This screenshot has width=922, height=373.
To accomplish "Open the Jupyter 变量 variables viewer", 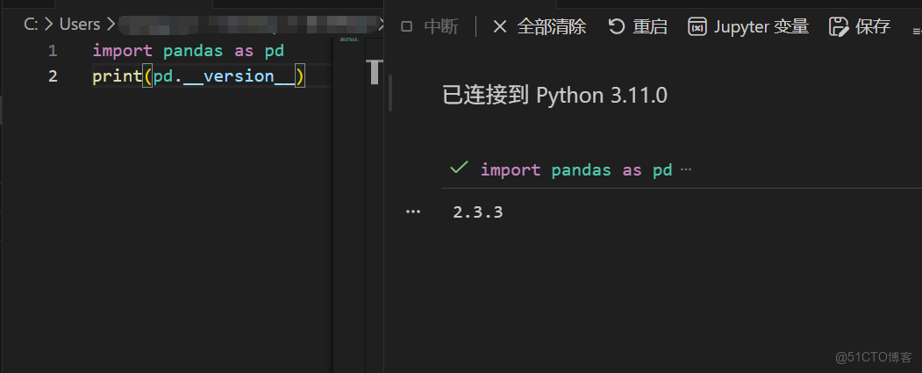I will pos(748,27).
